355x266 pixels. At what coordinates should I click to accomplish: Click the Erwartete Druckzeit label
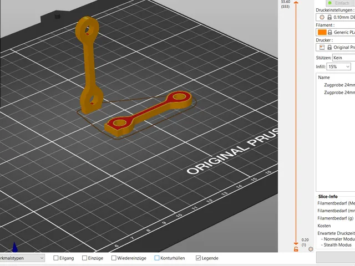(336, 233)
